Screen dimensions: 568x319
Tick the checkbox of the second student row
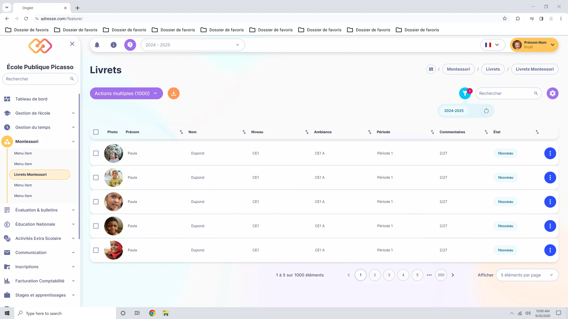click(96, 178)
